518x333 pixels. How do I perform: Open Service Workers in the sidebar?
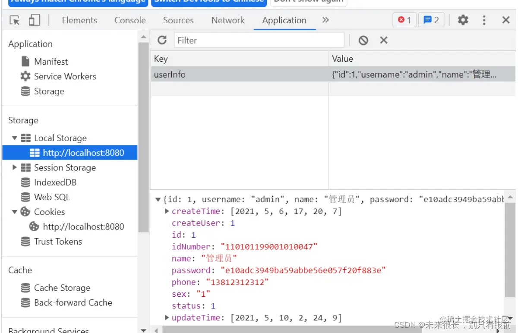65,76
